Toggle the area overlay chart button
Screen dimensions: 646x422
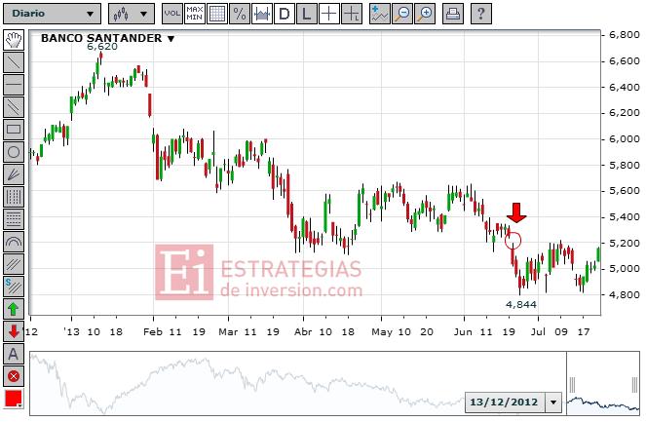pyautogui.click(x=262, y=14)
